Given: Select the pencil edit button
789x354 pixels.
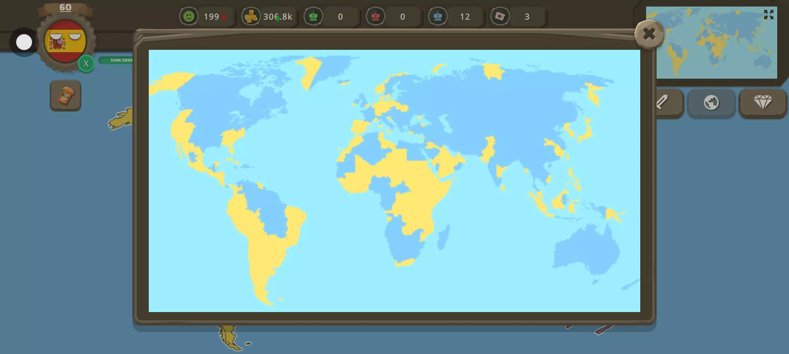Looking at the screenshot, I should tap(665, 103).
